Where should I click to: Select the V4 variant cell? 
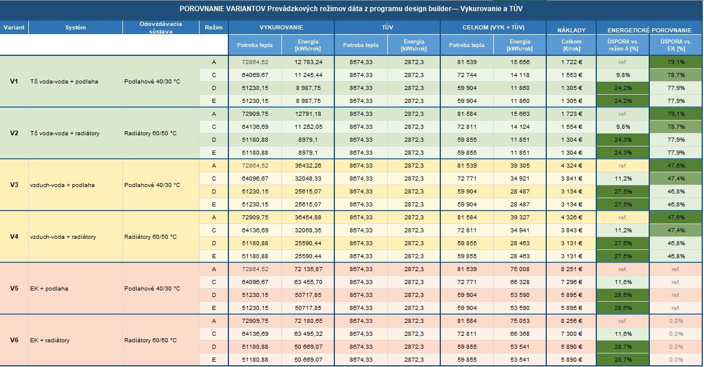pos(14,236)
